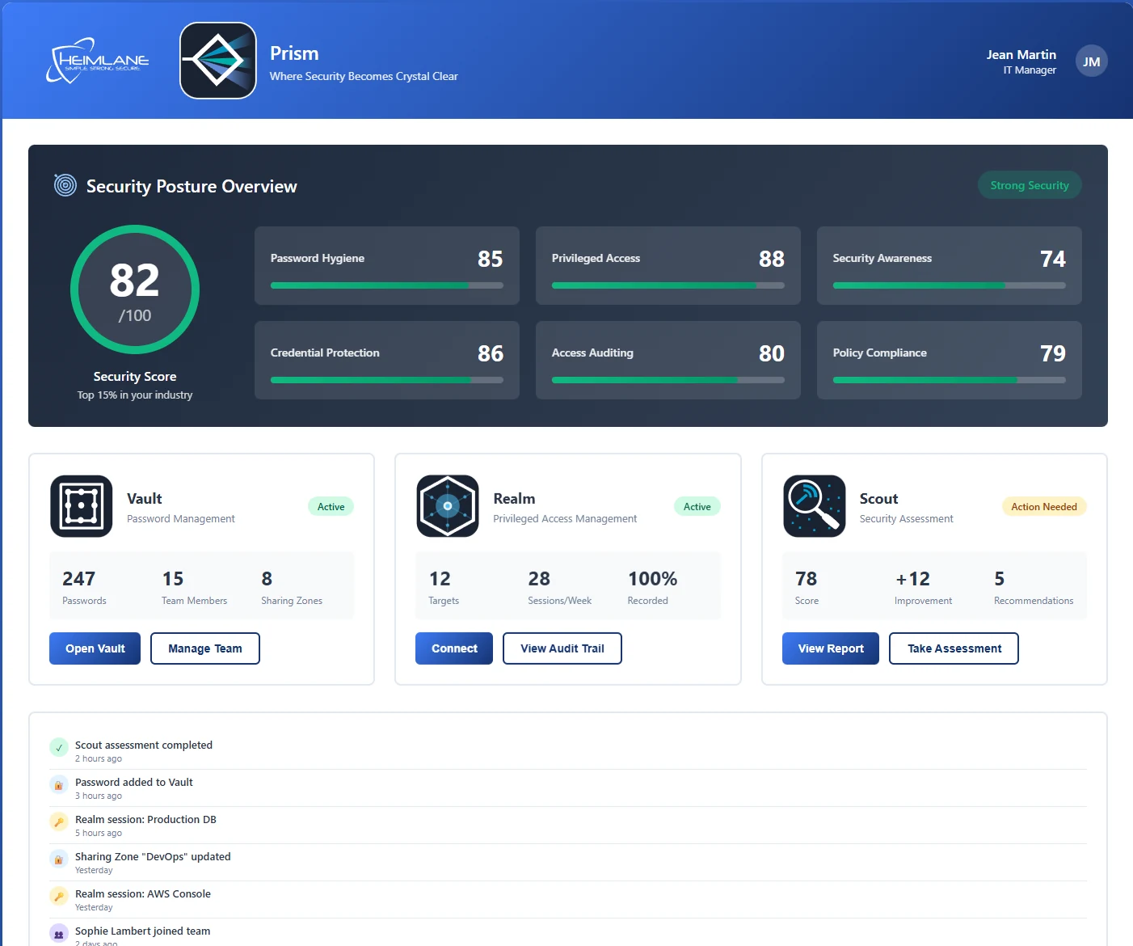The height and width of the screenshot is (946, 1133).
Task: Start Take Assessment in Scout
Action: tap(954, 648)
